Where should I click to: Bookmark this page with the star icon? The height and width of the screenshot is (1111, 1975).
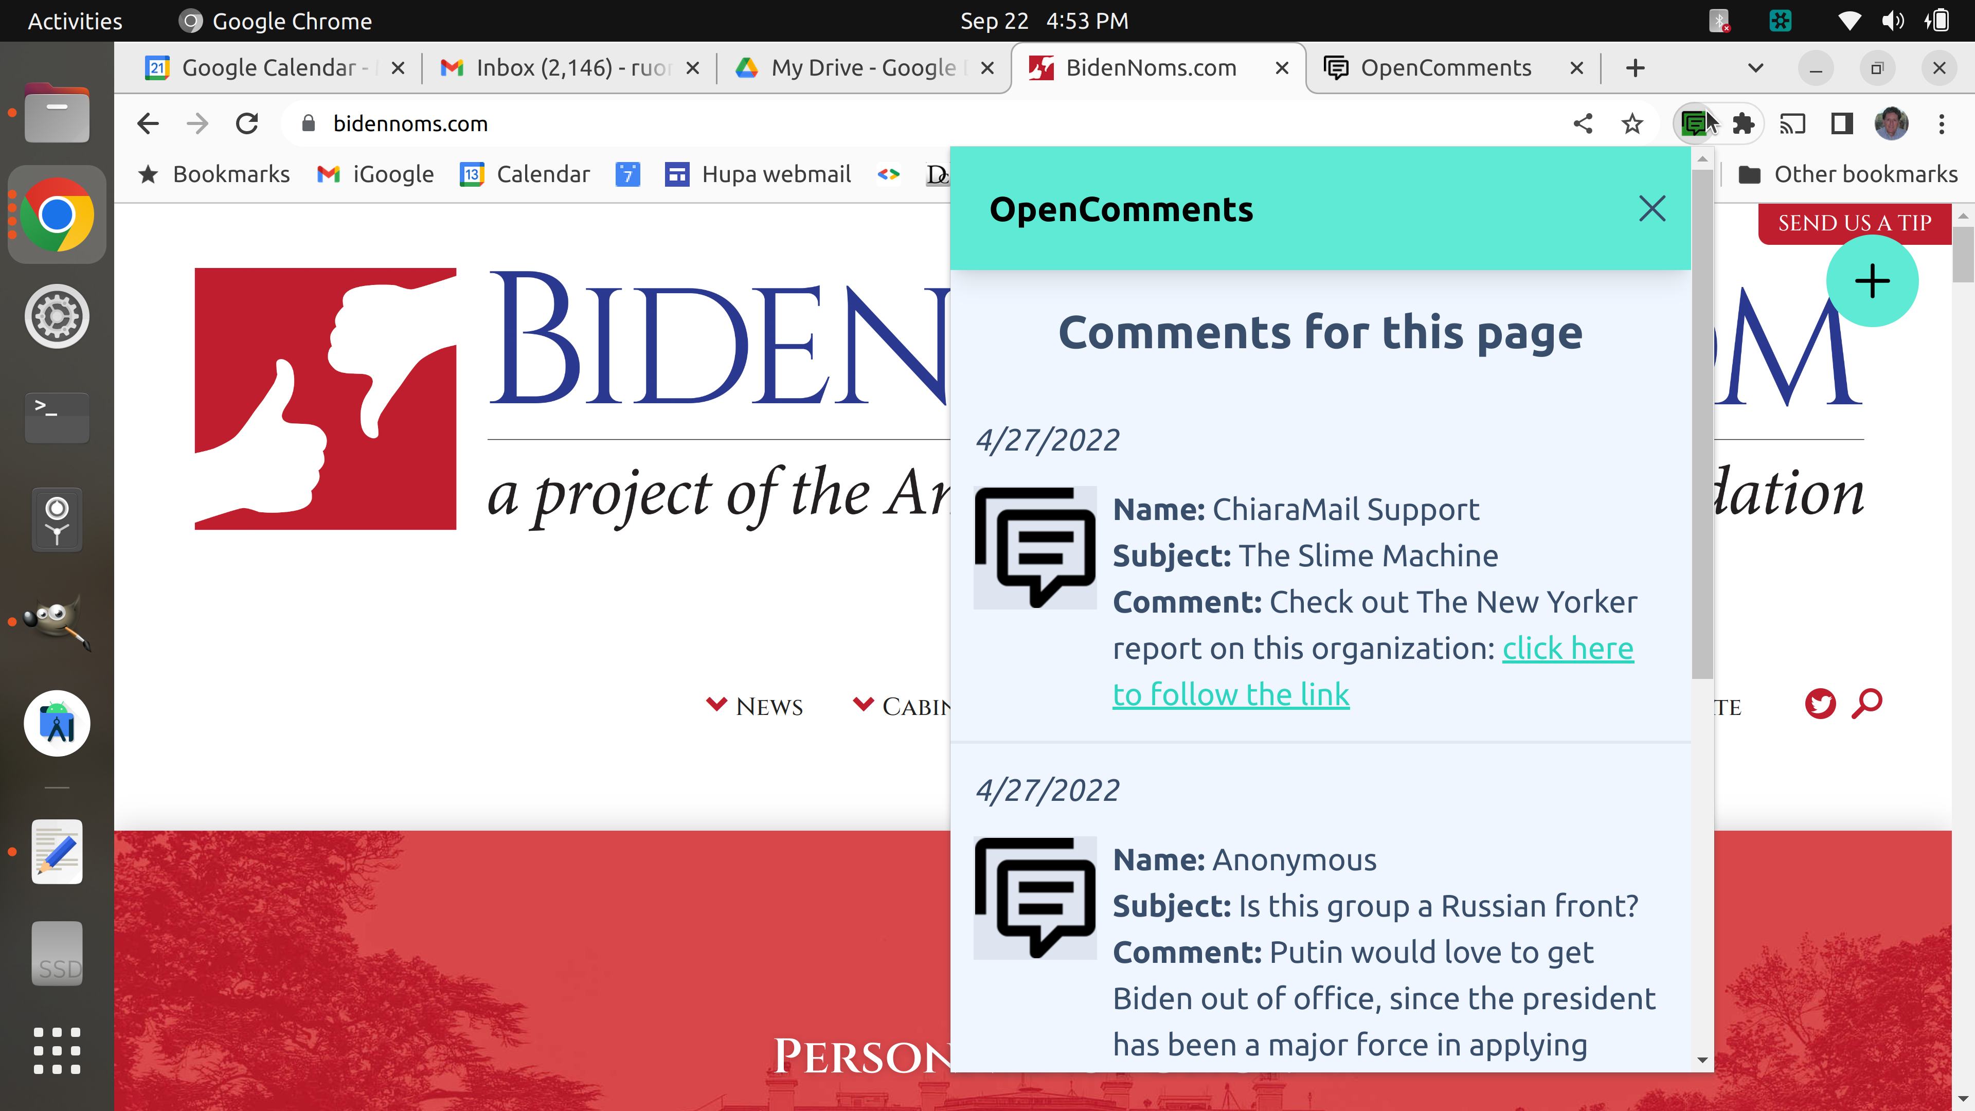[1632, 123]
